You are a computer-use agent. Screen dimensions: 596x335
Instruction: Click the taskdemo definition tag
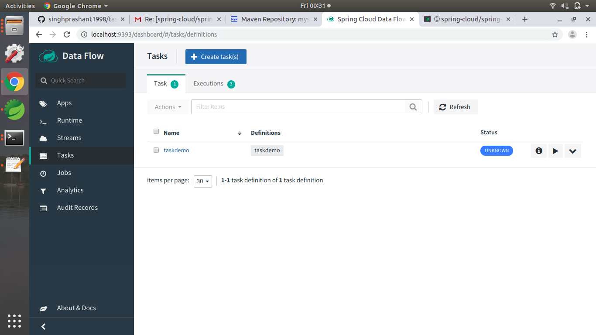[x=267, y=150]
